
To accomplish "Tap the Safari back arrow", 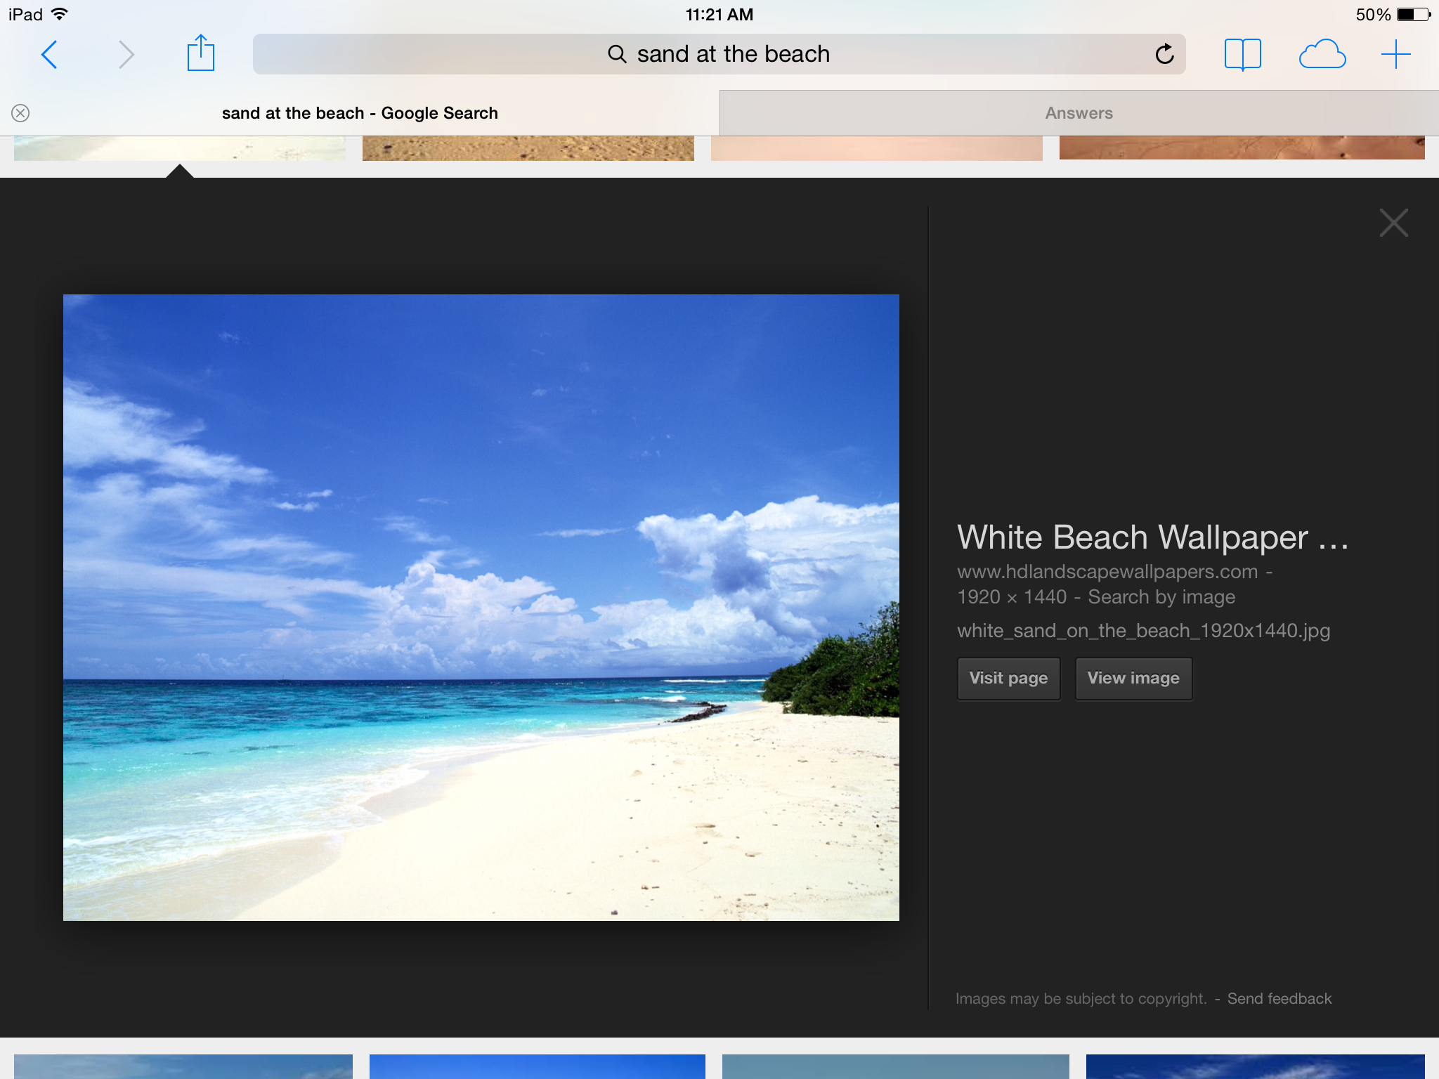I will [x=49, y=54].
